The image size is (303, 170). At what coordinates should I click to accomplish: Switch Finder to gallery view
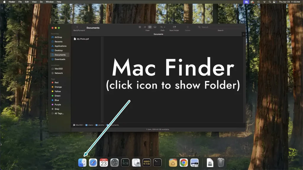click(155, 27)
